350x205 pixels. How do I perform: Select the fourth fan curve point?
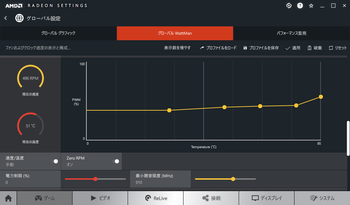point(296,105)
